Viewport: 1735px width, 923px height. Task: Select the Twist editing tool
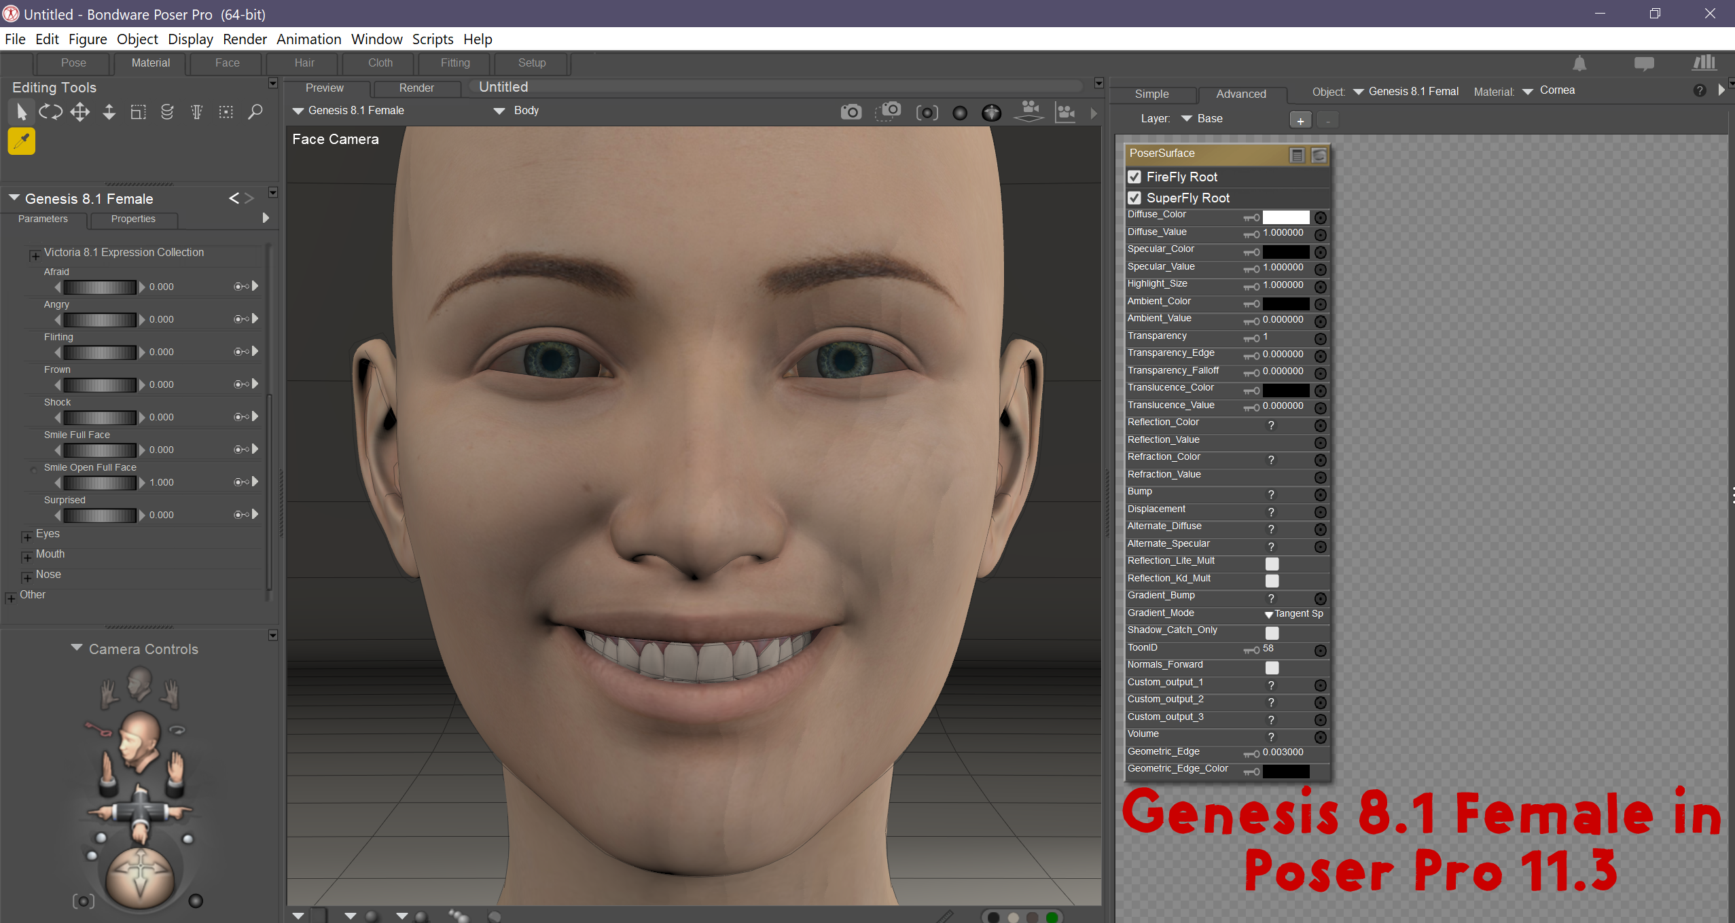click(167, 112)
